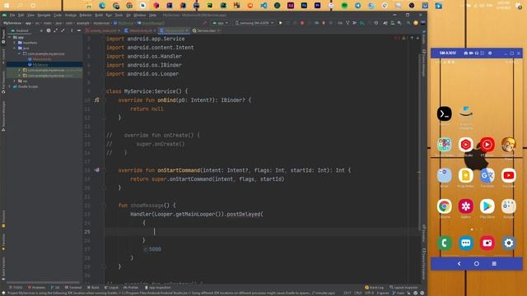Click the gutter icon beside onStartCommand
527x296 pixels.
[x=97, y=170]
